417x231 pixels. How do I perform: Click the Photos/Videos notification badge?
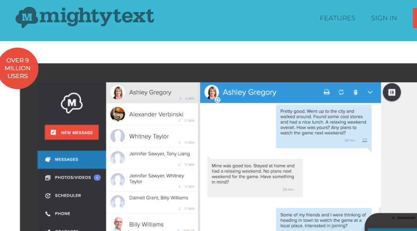tap(97, 178)
